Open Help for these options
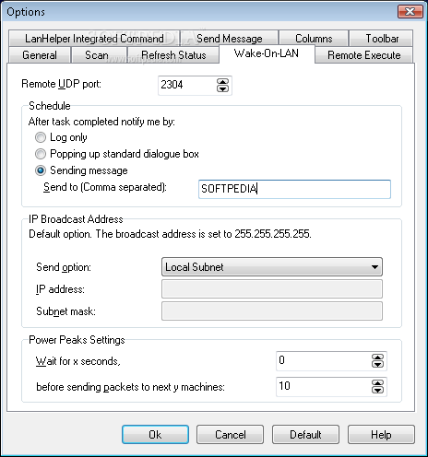428x457 pixels. pos(381,435)
